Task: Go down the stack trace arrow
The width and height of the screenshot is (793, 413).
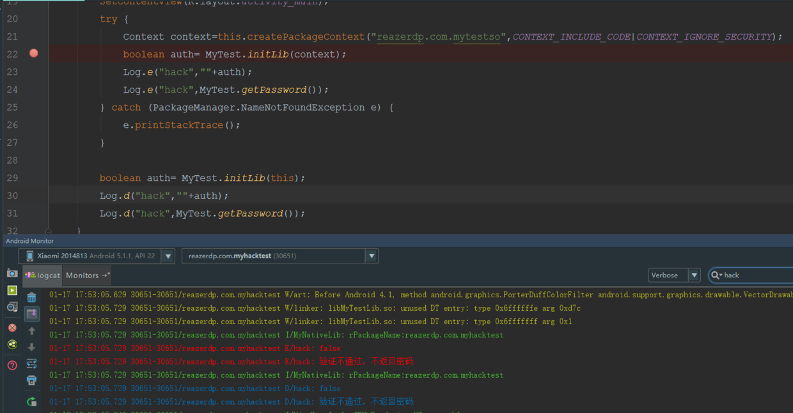Action: (x=31, y=347)
